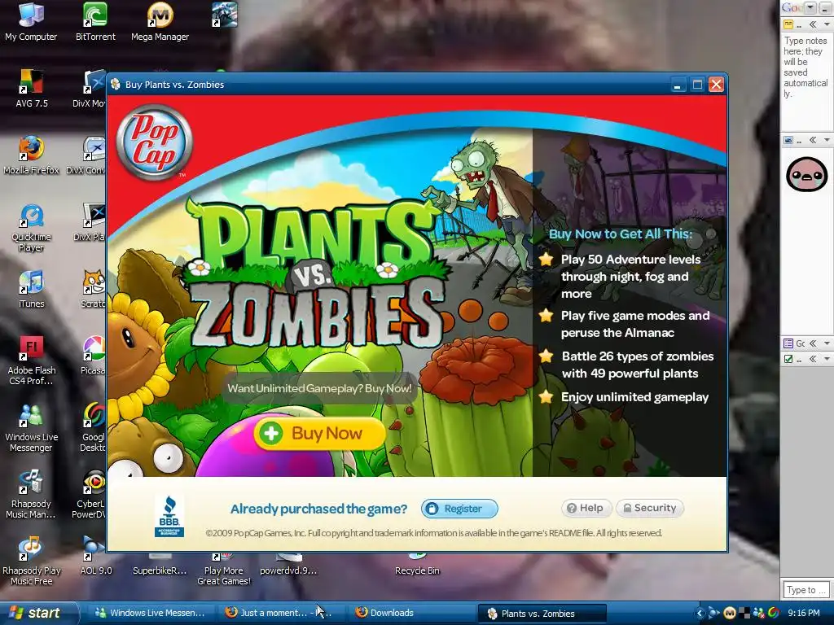The width and height of the screenshot is (834, 625).
Task: Open the Mega Manager desktop shortcut
Action: point(160,21)
